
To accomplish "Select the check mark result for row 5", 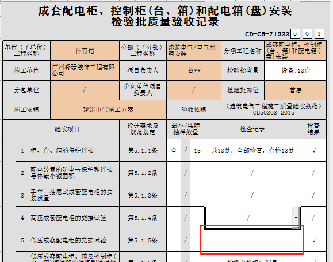I will click(313, 240).
